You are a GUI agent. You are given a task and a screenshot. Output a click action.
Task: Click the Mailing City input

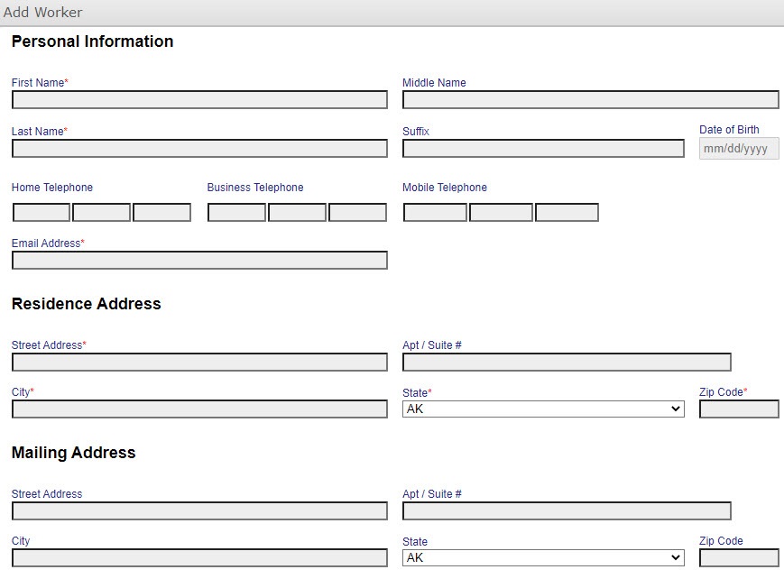(199, 558)
